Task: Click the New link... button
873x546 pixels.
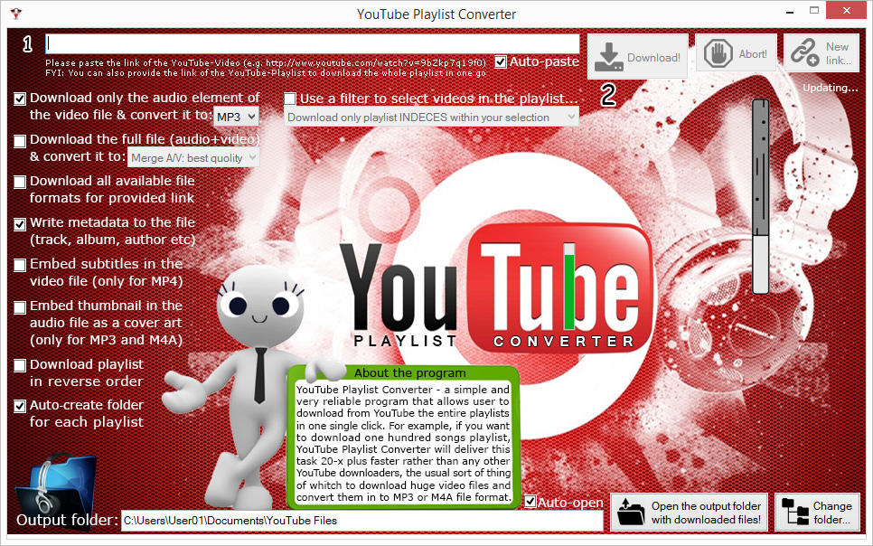Action: pyautogui.click(x=821, y=53)
